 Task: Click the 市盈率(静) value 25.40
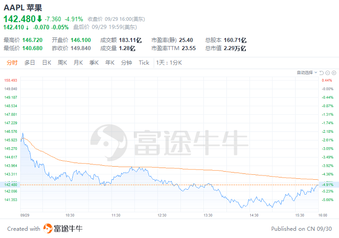tap(186, 40)
